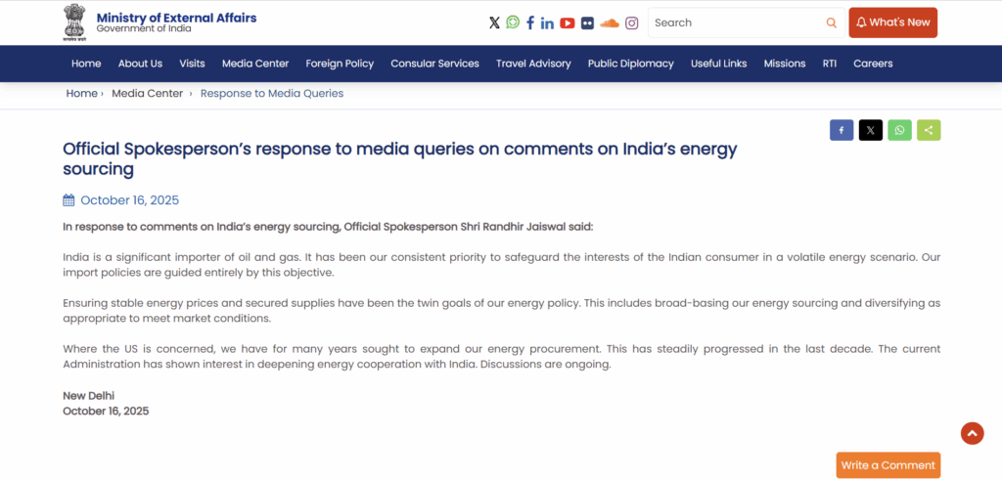This screenshot has width=1002, height=480.
Task: Click the black X share button above the article
Action: click(871, 130)
